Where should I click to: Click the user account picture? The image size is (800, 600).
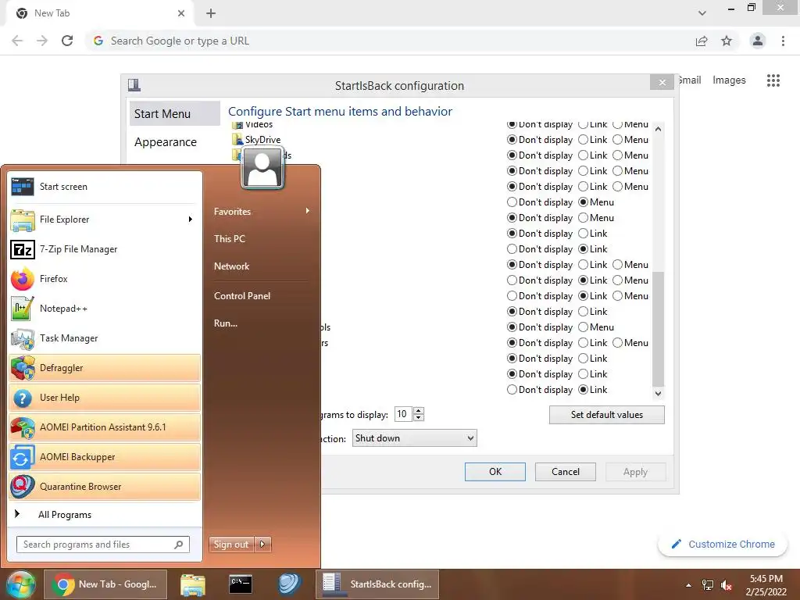[x=262, y=167]
